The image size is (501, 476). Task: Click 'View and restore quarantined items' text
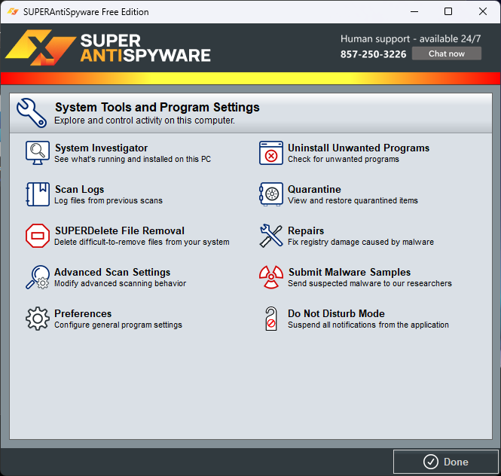pos(353,200)
